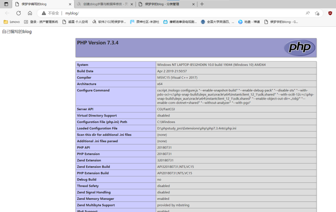
Task: Go back with the back arrow
Action: click(x=7, y=13)
